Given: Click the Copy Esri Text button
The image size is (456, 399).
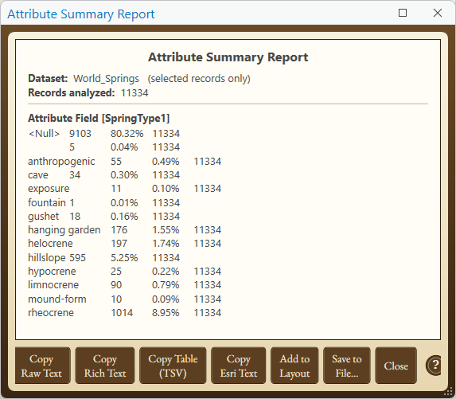Looking at the screenshot, I should [239, 366].
